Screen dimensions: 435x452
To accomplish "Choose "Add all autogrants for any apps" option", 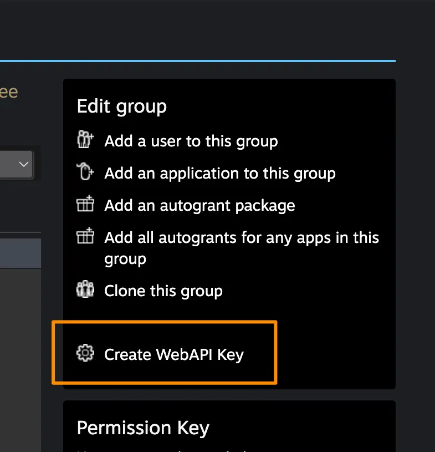I will click(x=241, y=237).
